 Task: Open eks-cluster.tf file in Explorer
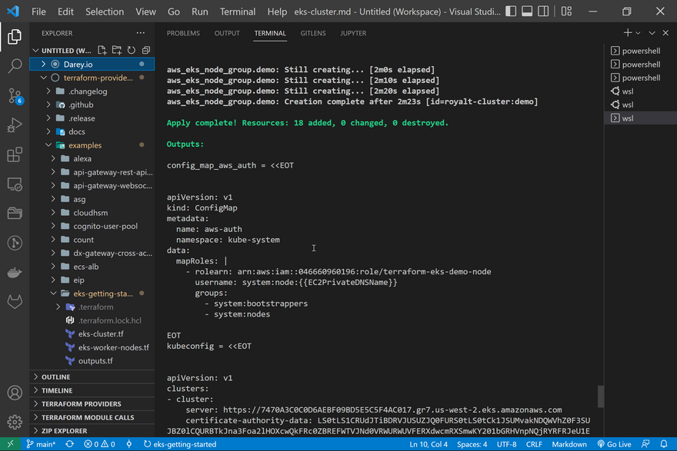point(100,334)
